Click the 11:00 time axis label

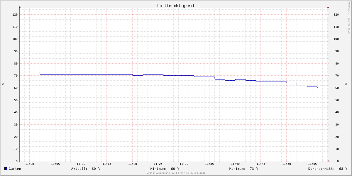click(30, 164)
